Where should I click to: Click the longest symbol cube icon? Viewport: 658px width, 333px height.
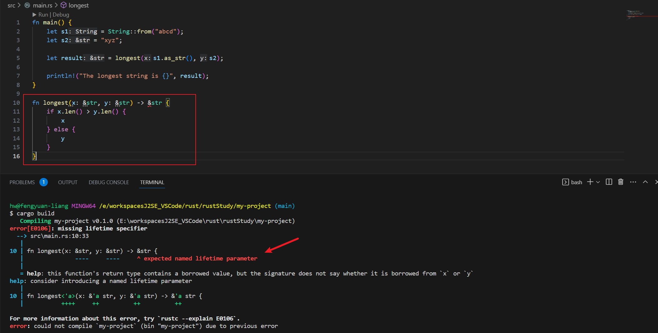pyautogui.click(x=63, y=5)
